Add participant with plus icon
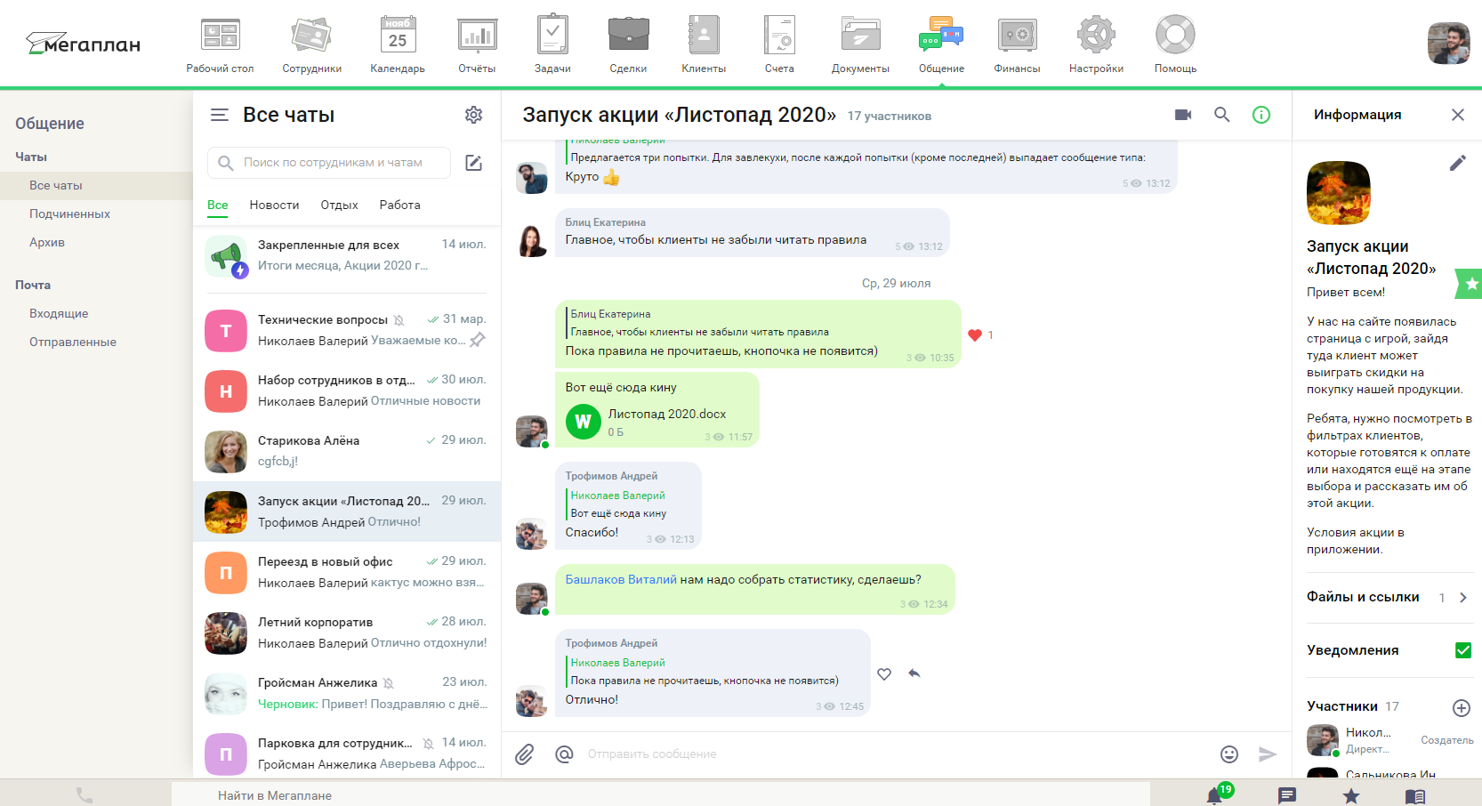 pos(1462,708)
